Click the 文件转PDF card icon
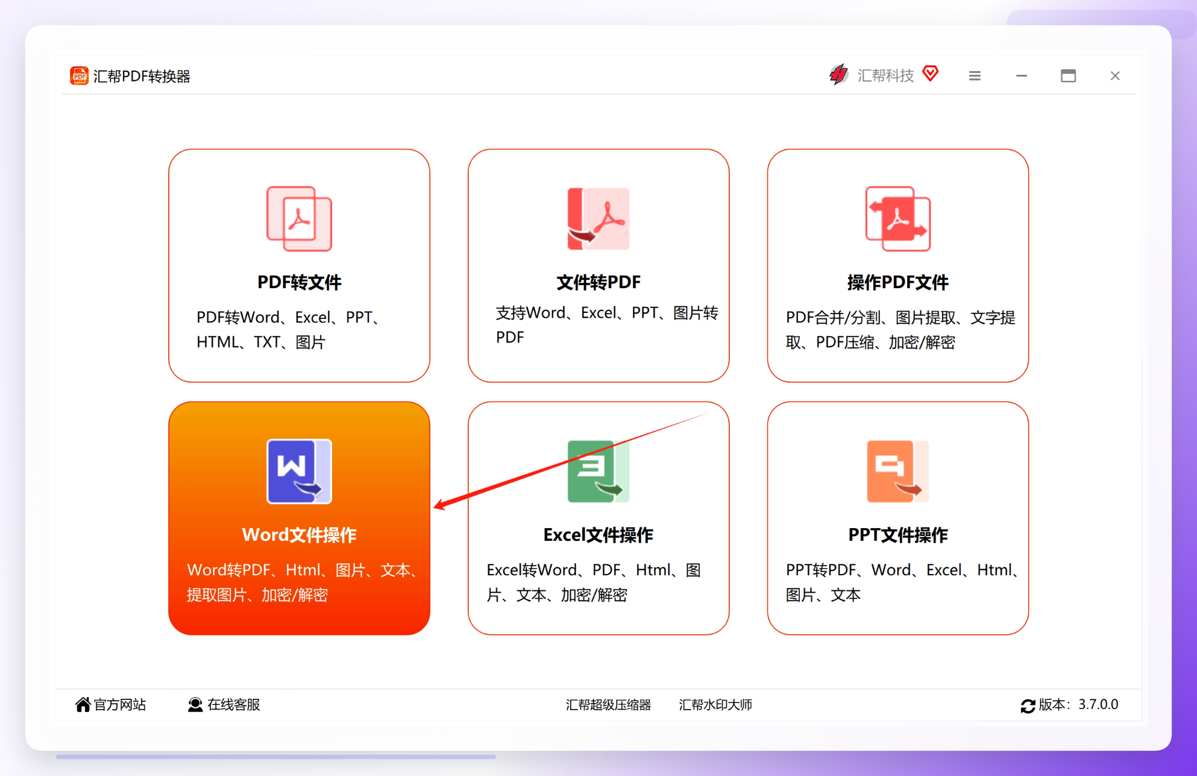 pos(598,219)
